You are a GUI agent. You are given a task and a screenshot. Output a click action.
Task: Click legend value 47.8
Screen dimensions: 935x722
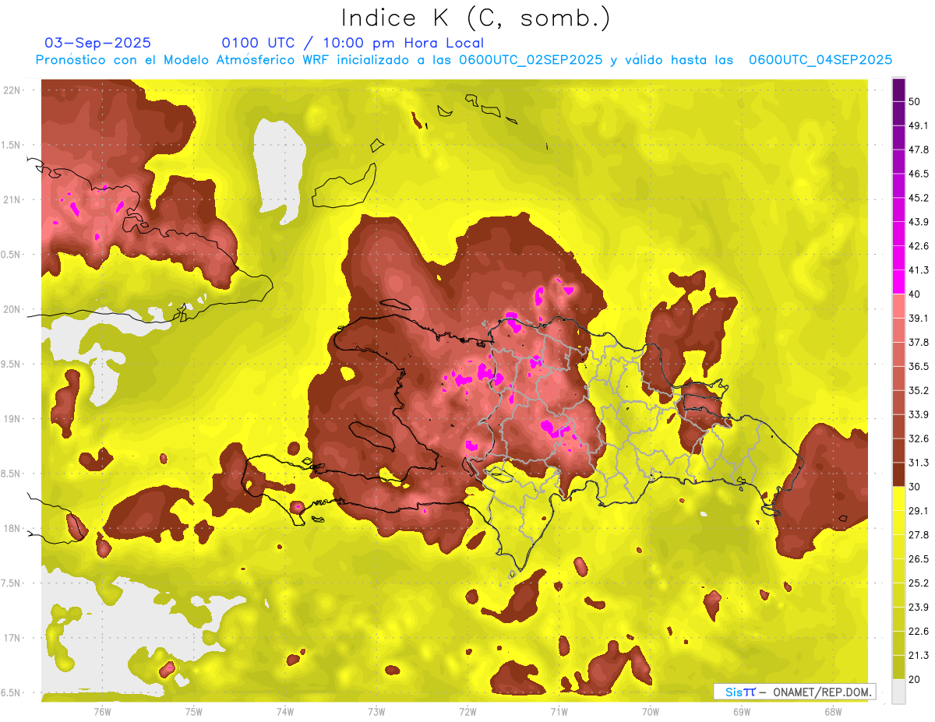(919, 150)
